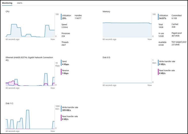Click the Receive rate 1 Kbps
Image resolution: width=188 pixels, height=134 pixels.
coord(65,73)
